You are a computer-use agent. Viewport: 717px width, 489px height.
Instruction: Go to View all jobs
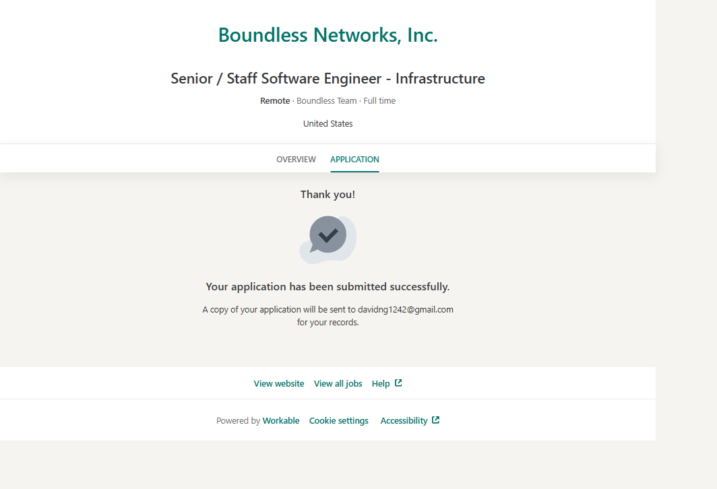click(x=338, y=384)
